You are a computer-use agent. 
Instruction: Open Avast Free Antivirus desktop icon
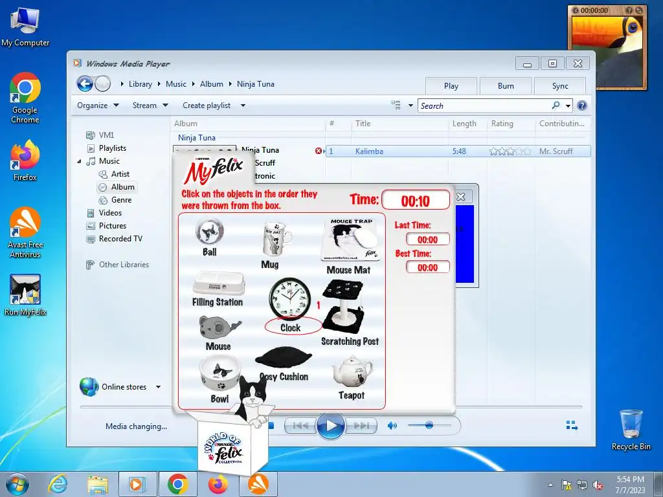coord(25,232)
